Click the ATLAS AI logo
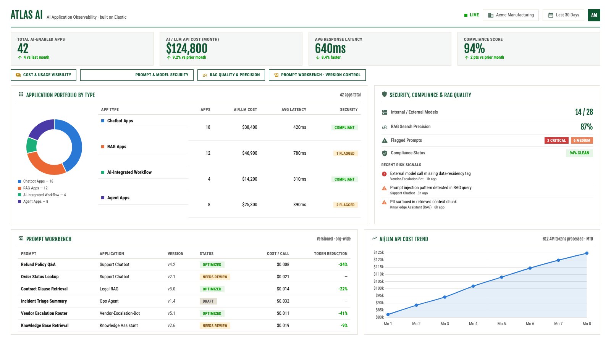 pyautogui.click(x=26, y=15)
